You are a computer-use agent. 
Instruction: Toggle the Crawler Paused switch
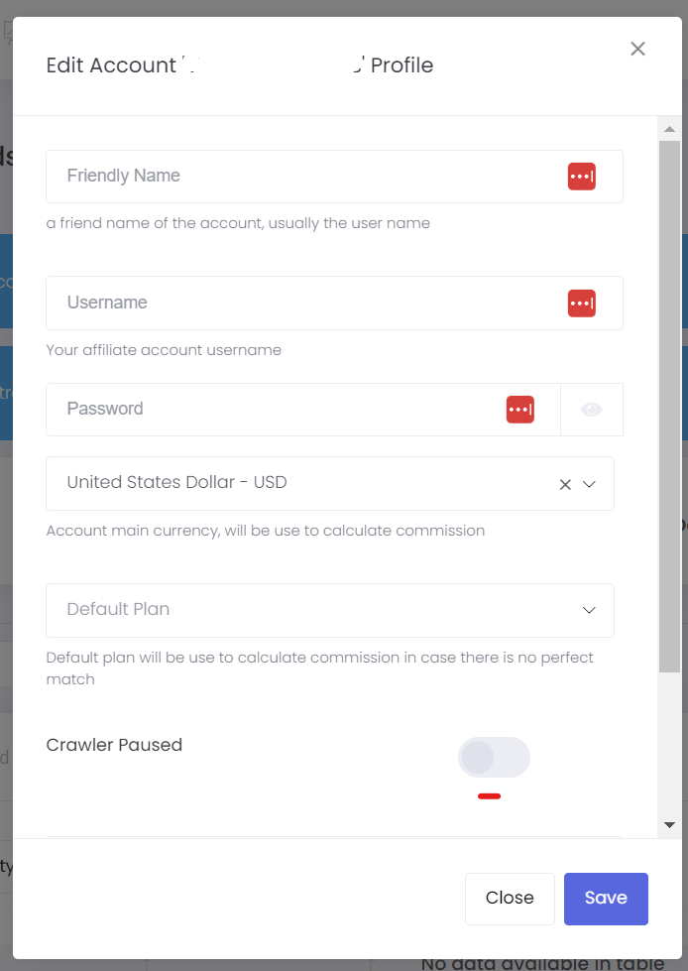point(494,757)
